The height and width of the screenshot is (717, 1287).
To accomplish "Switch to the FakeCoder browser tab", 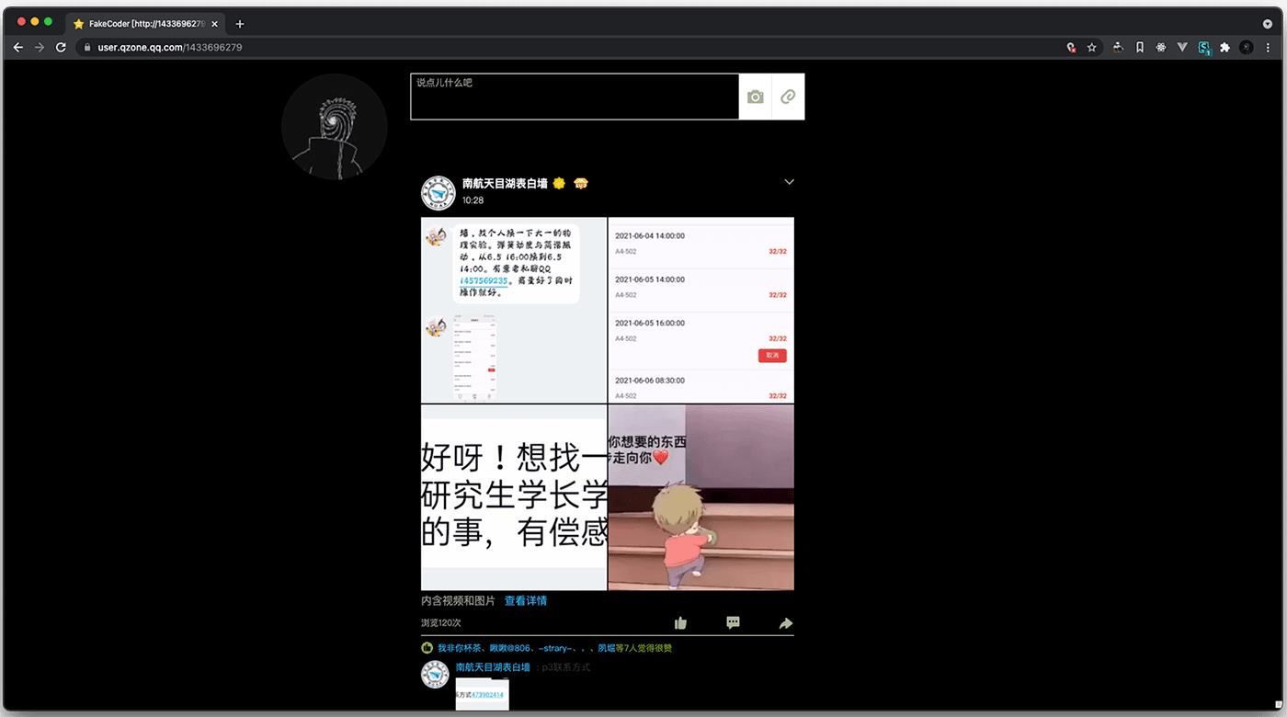I will [138, 24].
